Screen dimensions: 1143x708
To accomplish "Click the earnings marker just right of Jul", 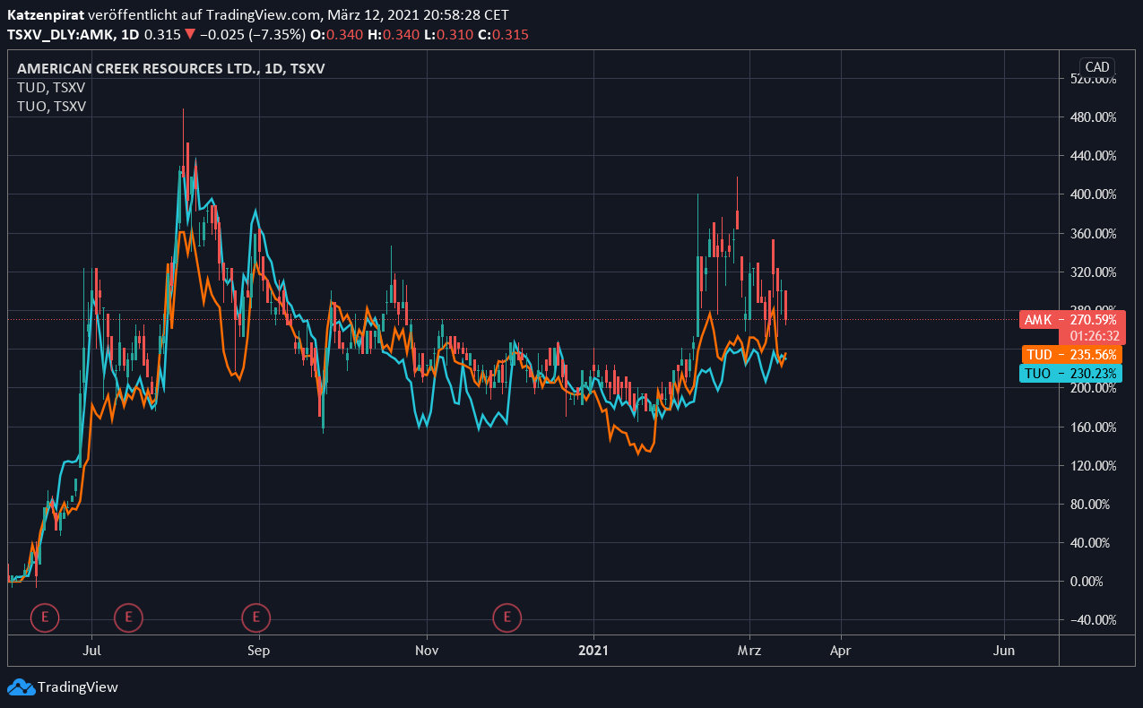I will [128, 617].
